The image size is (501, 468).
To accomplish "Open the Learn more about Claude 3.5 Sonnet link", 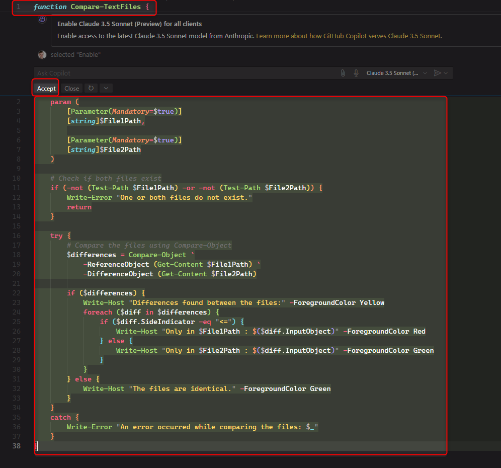I will coord(349,36).
